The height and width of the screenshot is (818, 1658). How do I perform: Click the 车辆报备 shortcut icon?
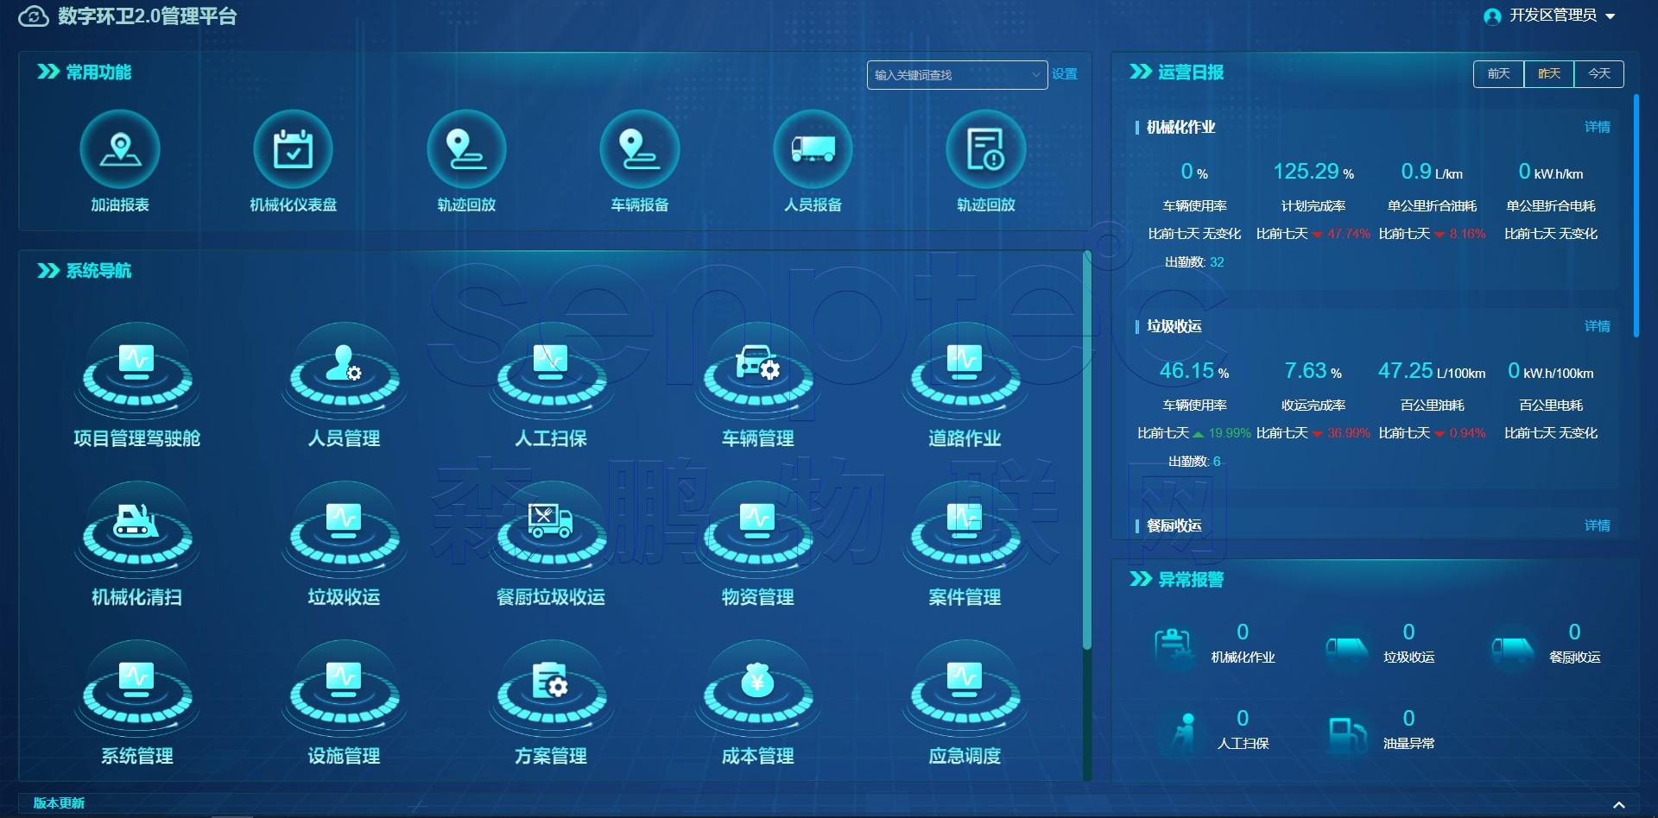(639, 150)
